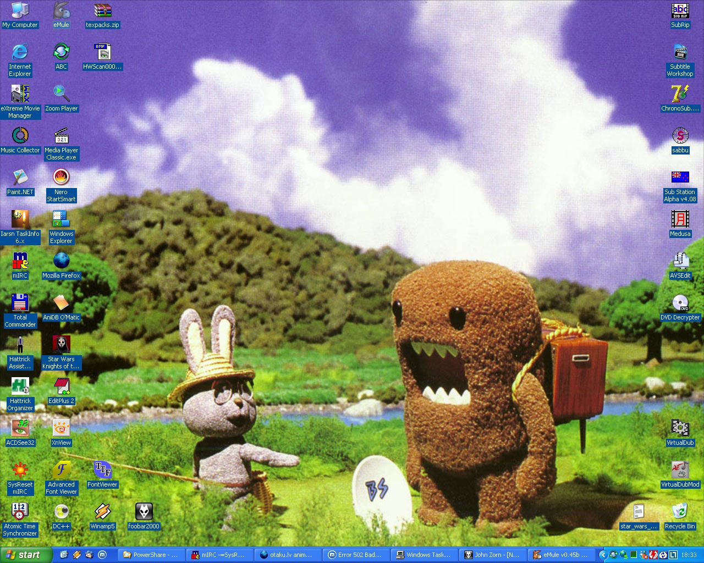Switch to Error 502 Bad taskbar window
The image size is (704, 563).
pyautogui.click(x=356, y=555)
